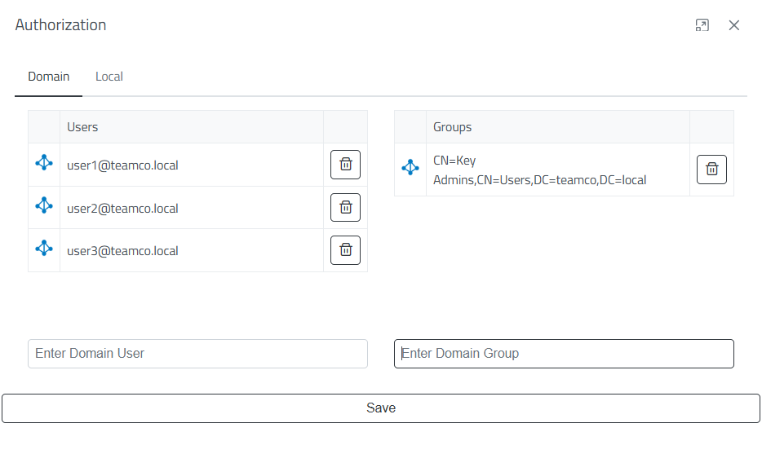762x454 pixels.
Task: Remove user3@teamco.local using trash icon
Action: click(x=345, y=250)
